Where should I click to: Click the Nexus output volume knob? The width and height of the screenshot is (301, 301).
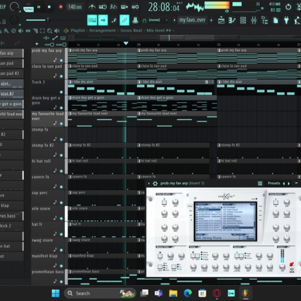[282, 266]
